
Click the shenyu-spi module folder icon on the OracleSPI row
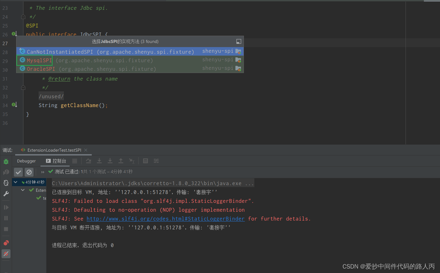click(238, 68)
